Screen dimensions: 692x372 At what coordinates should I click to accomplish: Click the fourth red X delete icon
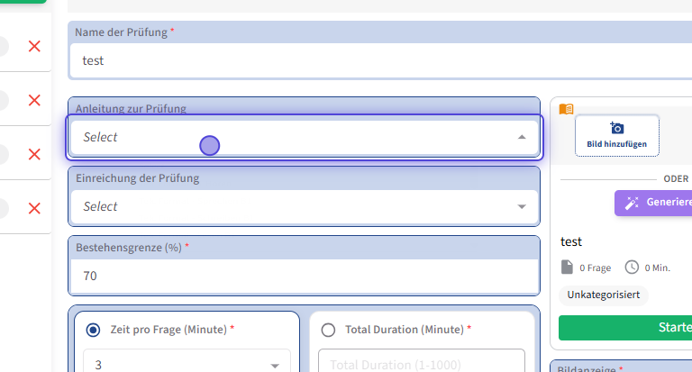pyautogui.click(x=34, y=208)
